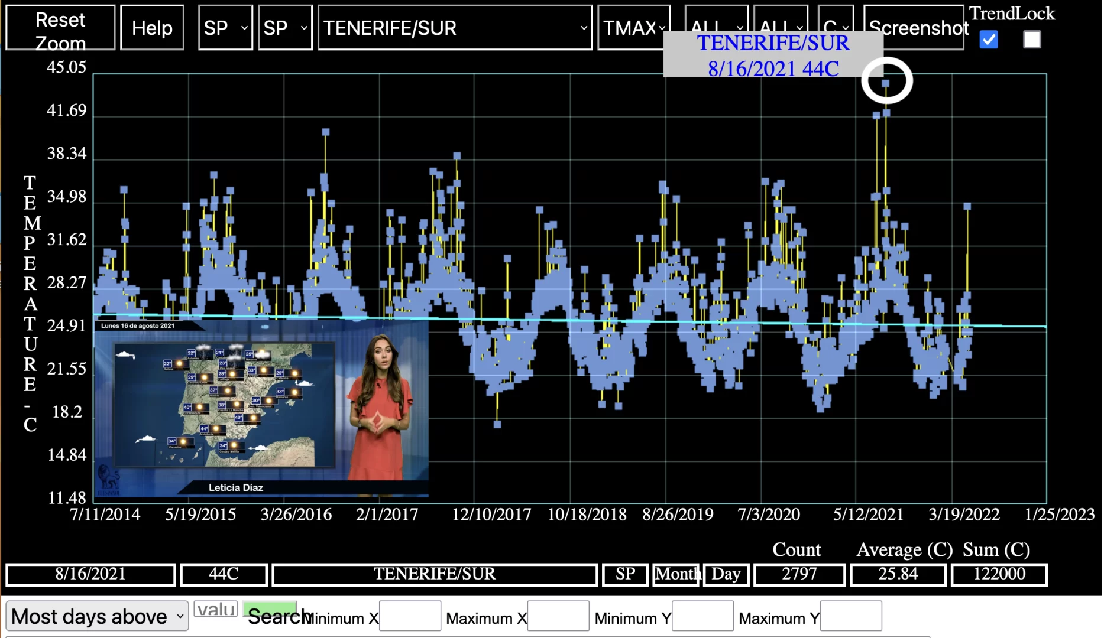Click the Screenshot button
Screen dimensions: 1104x638
point(914,28)
